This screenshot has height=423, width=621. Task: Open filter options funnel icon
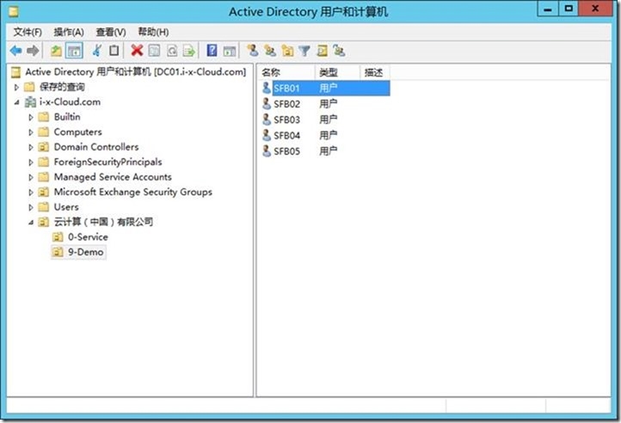(x=304, y=51)
